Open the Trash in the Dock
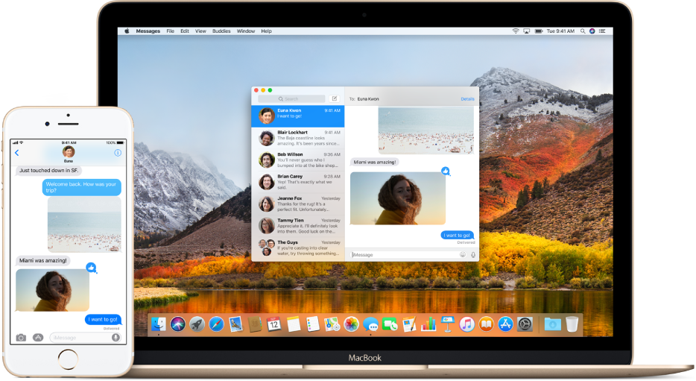Viewport: 696px width, 381px height. [572, 324]
